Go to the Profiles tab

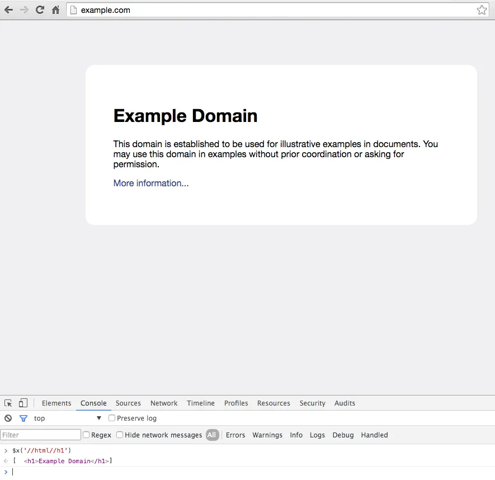(236, 403)
